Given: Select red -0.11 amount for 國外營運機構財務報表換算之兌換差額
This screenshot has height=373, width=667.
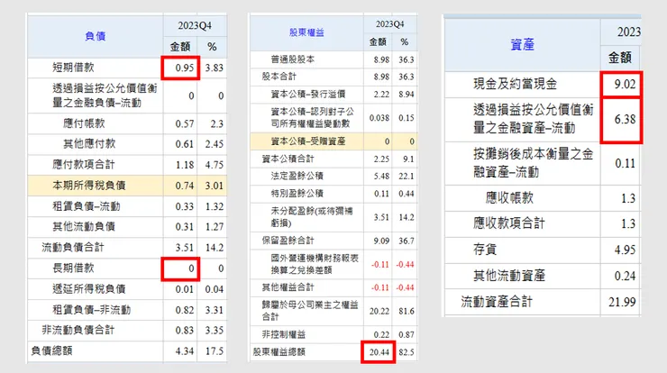Looking at the screenshot, I should [379, 265].
